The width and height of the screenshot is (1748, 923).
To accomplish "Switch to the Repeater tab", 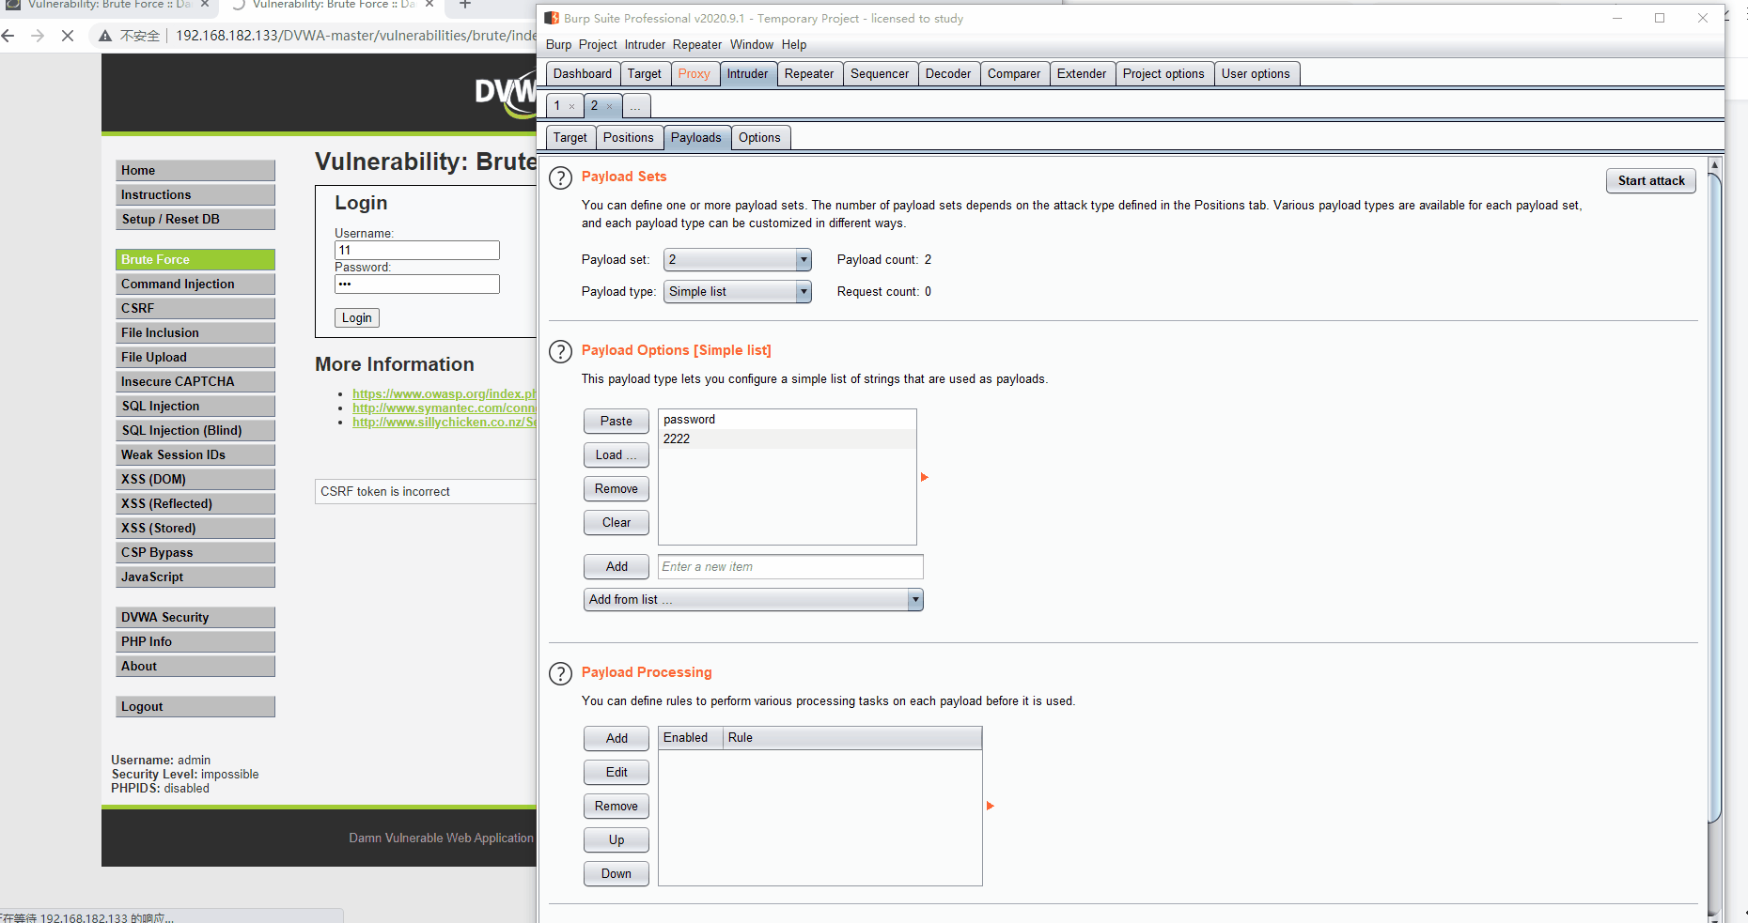I will [809, 74].
